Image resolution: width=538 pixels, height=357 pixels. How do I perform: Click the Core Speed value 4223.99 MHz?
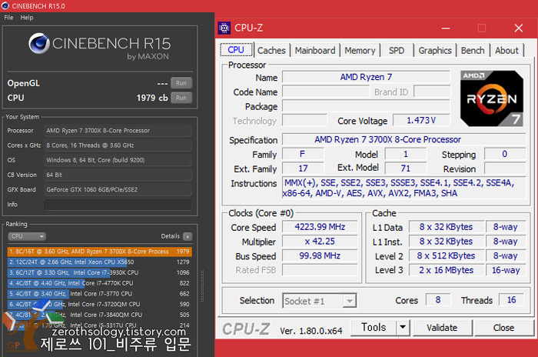[320, 227]
